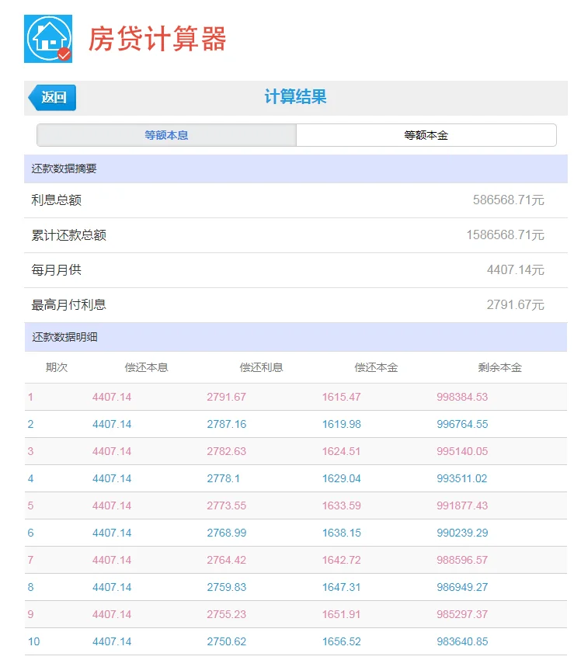This screenshot has width=574, height=660.
Task: Click the 还款数据明细 section header
Action: [64, 338]
